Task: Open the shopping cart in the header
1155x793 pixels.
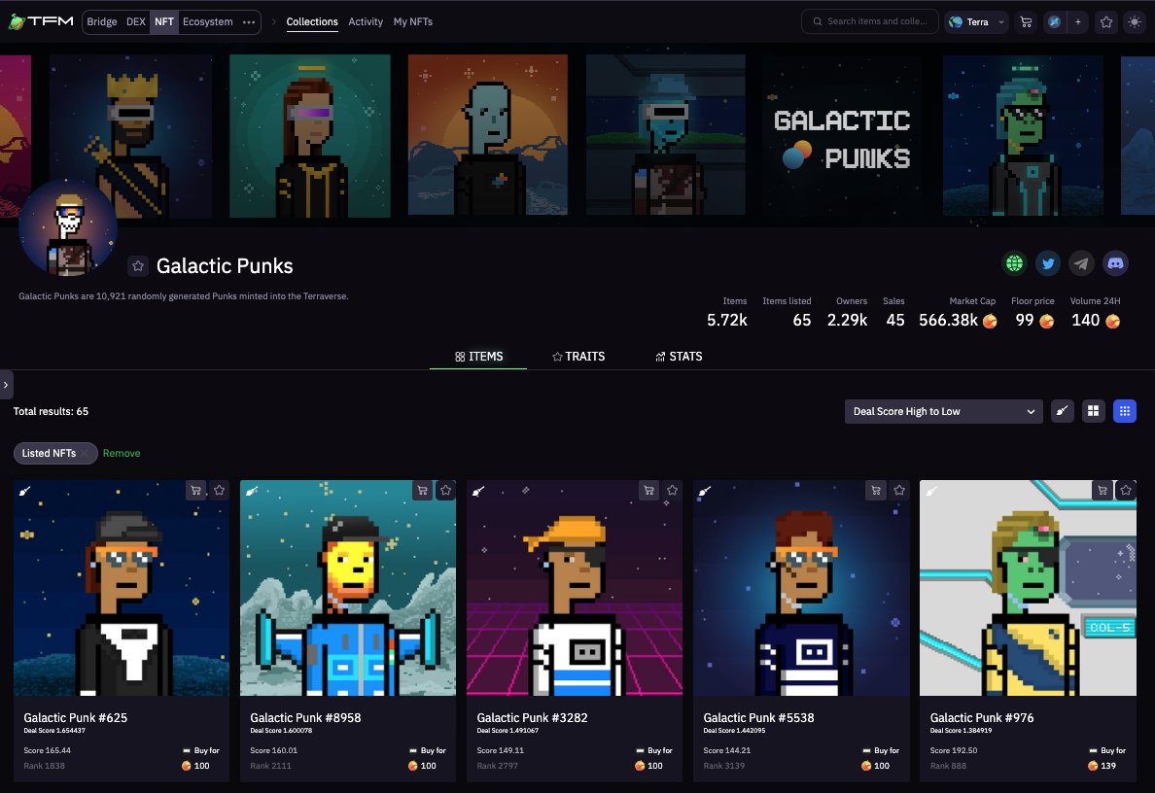Action: (x=1026, y=22)
